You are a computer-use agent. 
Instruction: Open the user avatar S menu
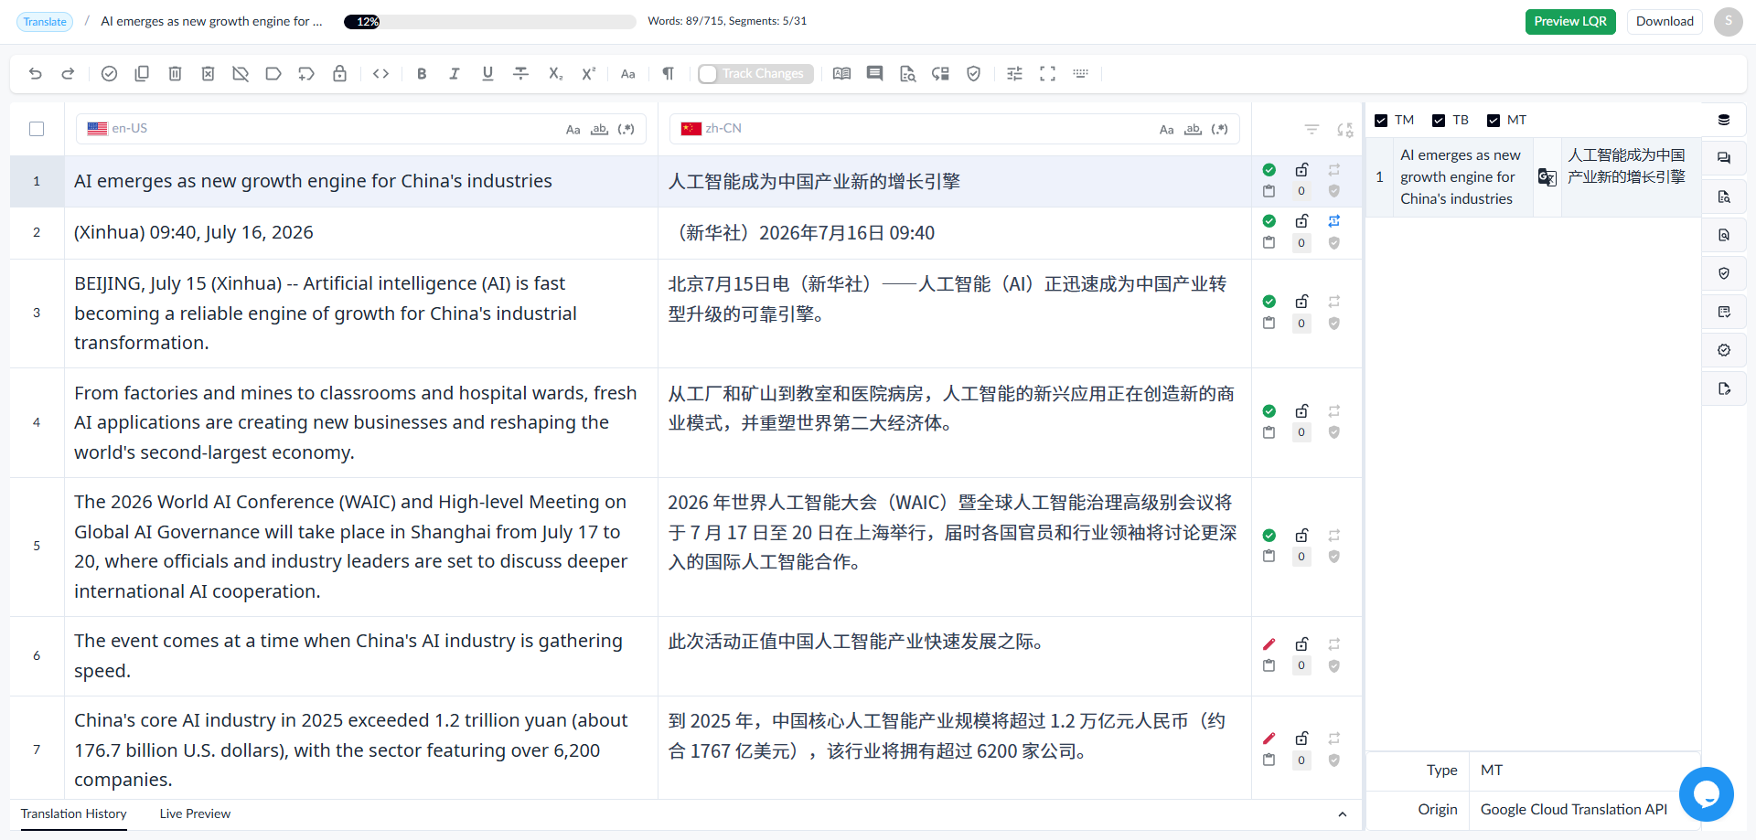click(x=1729, y=22)
